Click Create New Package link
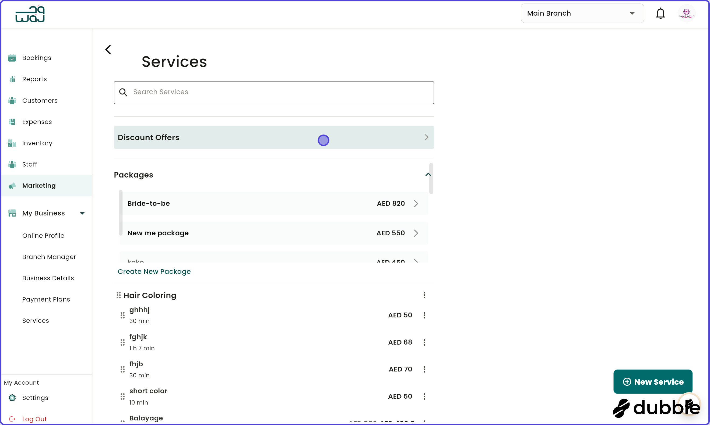 (x=154, y=271)
